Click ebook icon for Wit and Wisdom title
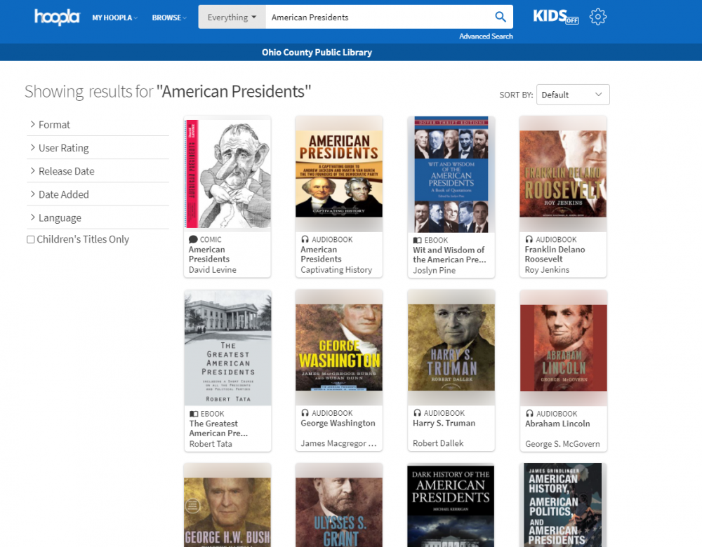 417,240
